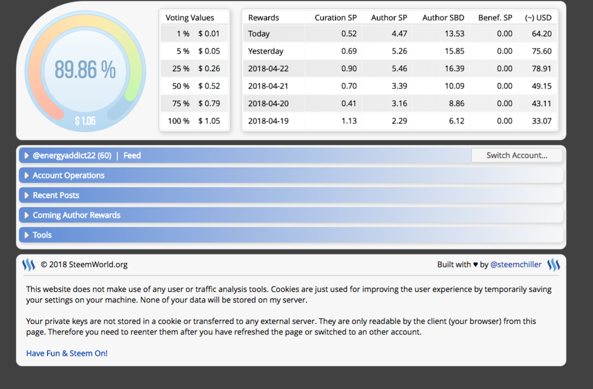Click the 33.07 USD value
This screenshot has width=593, height=389.
point(542,121)
